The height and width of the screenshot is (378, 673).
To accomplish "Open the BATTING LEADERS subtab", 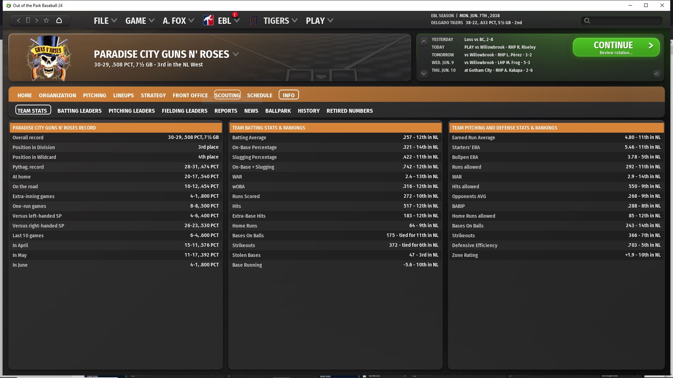I will click(79, 111).
